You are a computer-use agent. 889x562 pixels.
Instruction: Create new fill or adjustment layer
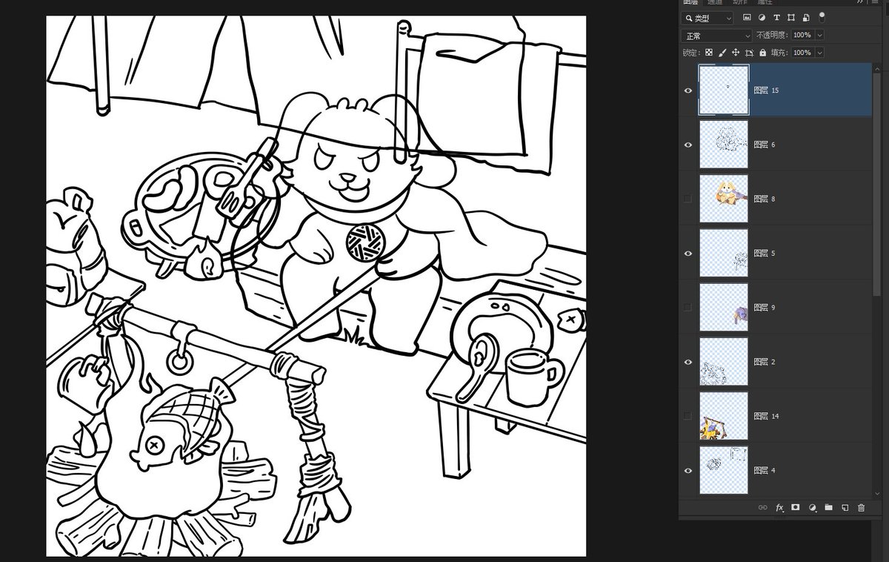point(812,508)
